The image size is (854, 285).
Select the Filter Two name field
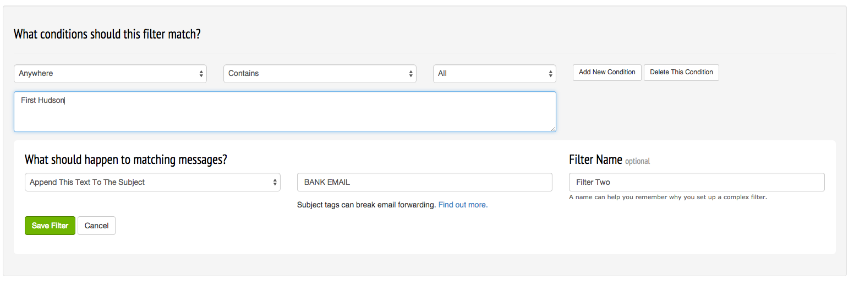point(697,182)
